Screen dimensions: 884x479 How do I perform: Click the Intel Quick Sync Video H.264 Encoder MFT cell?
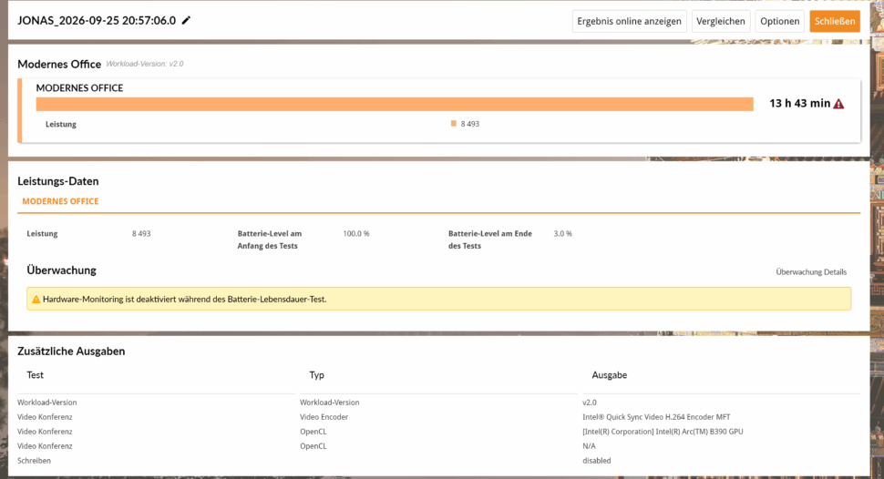(x=656, y=417)
